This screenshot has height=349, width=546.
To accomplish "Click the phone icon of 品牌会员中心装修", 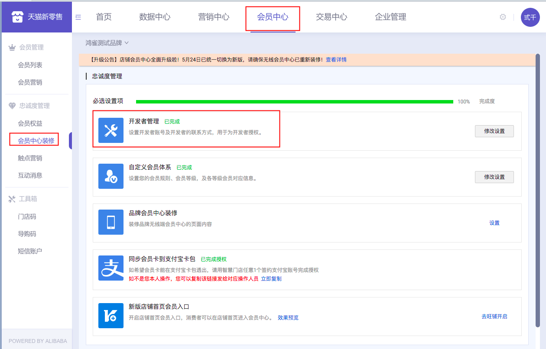I will click(x=111, y=222).
